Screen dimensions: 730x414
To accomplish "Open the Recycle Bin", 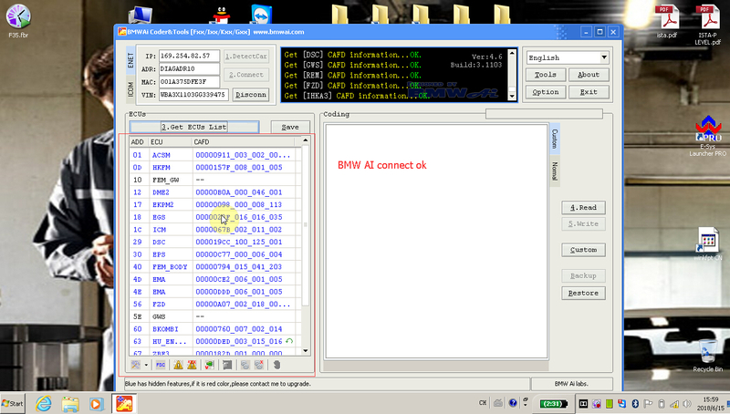I will 708,356.
